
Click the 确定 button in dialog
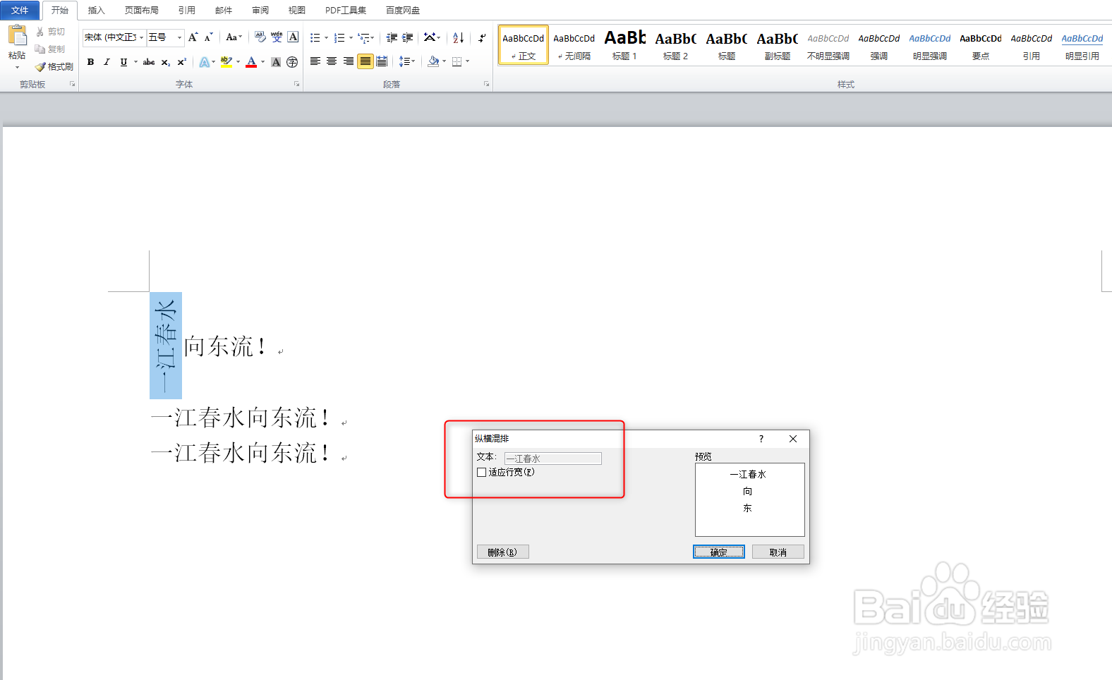719,552
